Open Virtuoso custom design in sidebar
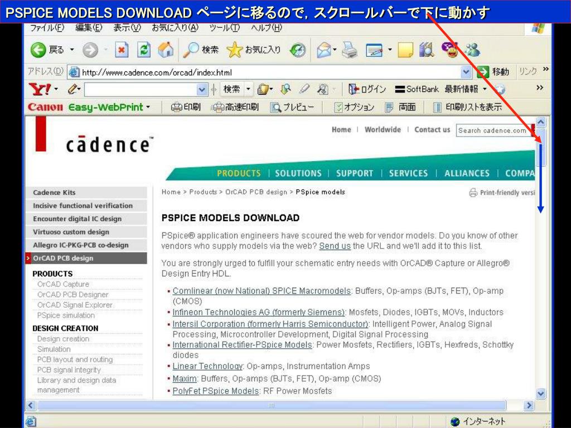 (x=86, y=232)
